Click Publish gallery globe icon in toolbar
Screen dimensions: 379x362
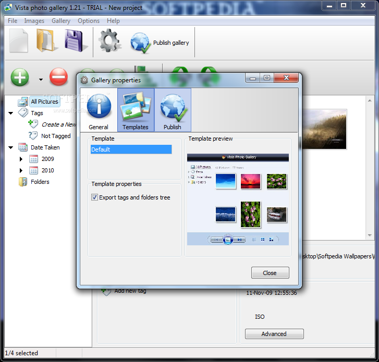140,43
